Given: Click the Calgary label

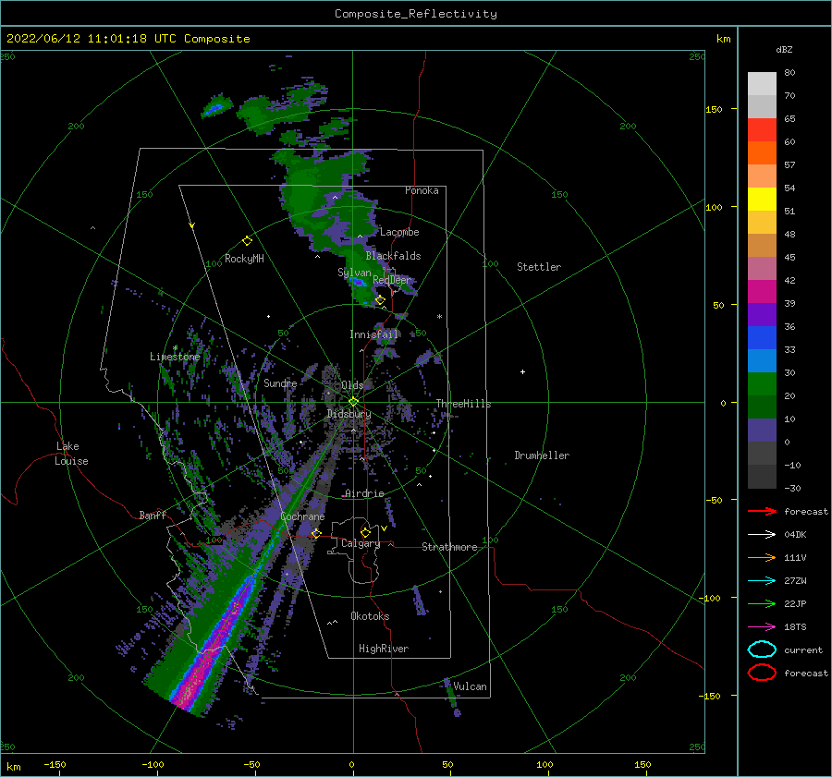Looking at the screenshot, I should pyautogui.click(x=361, y=543).
